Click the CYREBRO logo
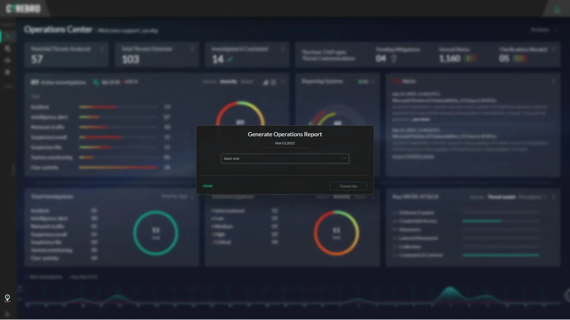Viewport: 570px width, 320px height. pos(23,9)
